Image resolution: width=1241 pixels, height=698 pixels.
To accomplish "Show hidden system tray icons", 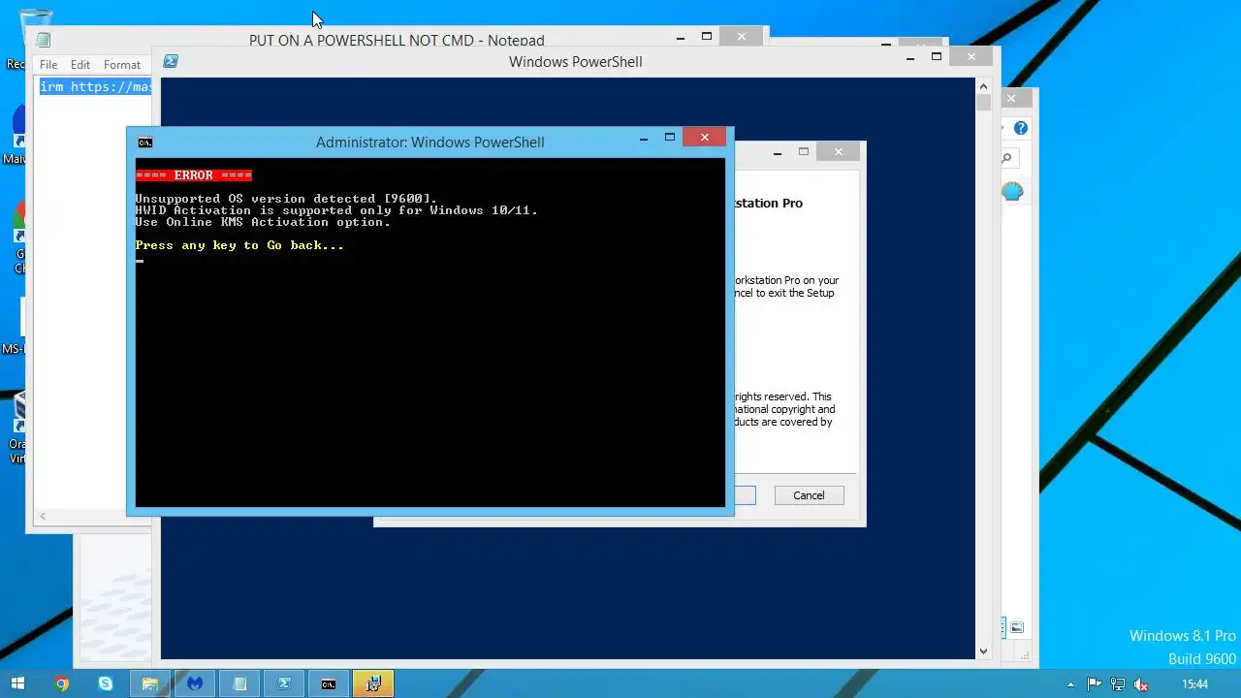I will (1071, 684).
